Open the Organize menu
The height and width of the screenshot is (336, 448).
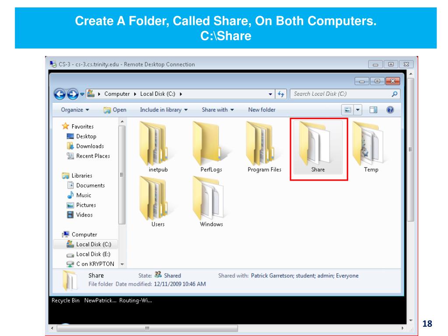pyautogui.click(x=75, y=110)
